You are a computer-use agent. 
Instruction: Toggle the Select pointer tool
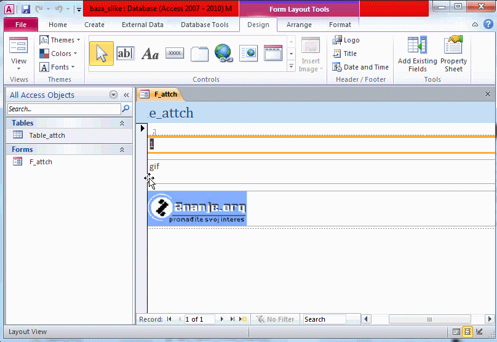coord(101,54)
